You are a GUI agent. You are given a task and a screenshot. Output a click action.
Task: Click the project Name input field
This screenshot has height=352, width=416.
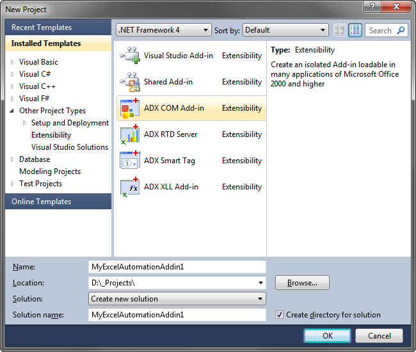177,267
